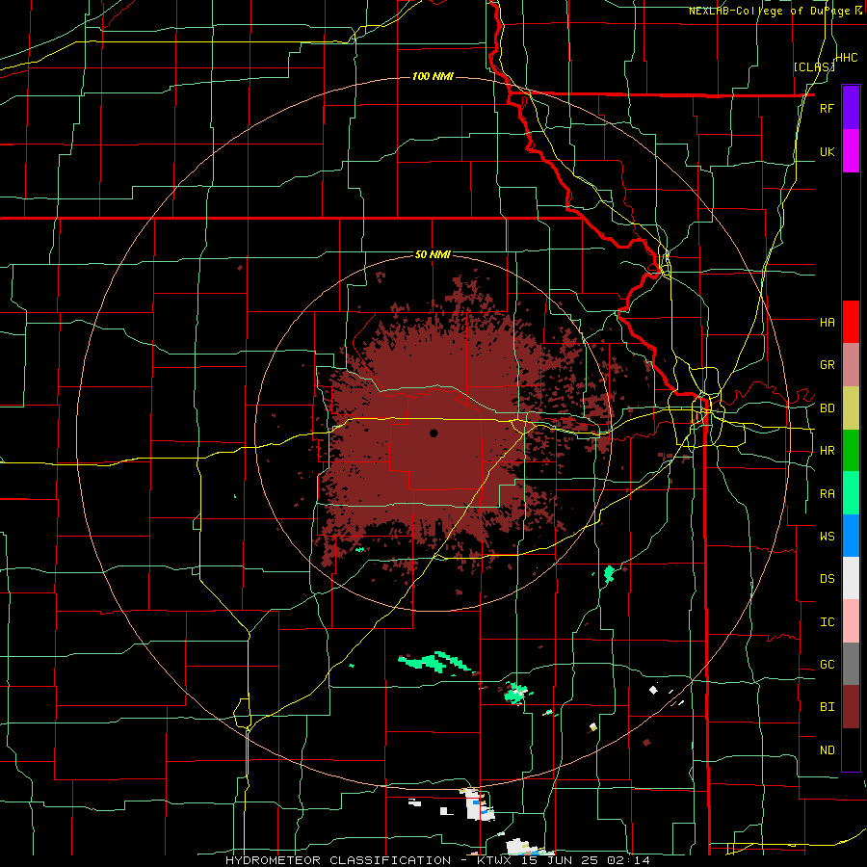Click the NEXLAB-College of DuPage credit text
The image size is (867, 867).
pyautogui.click(x=769, y=11)
